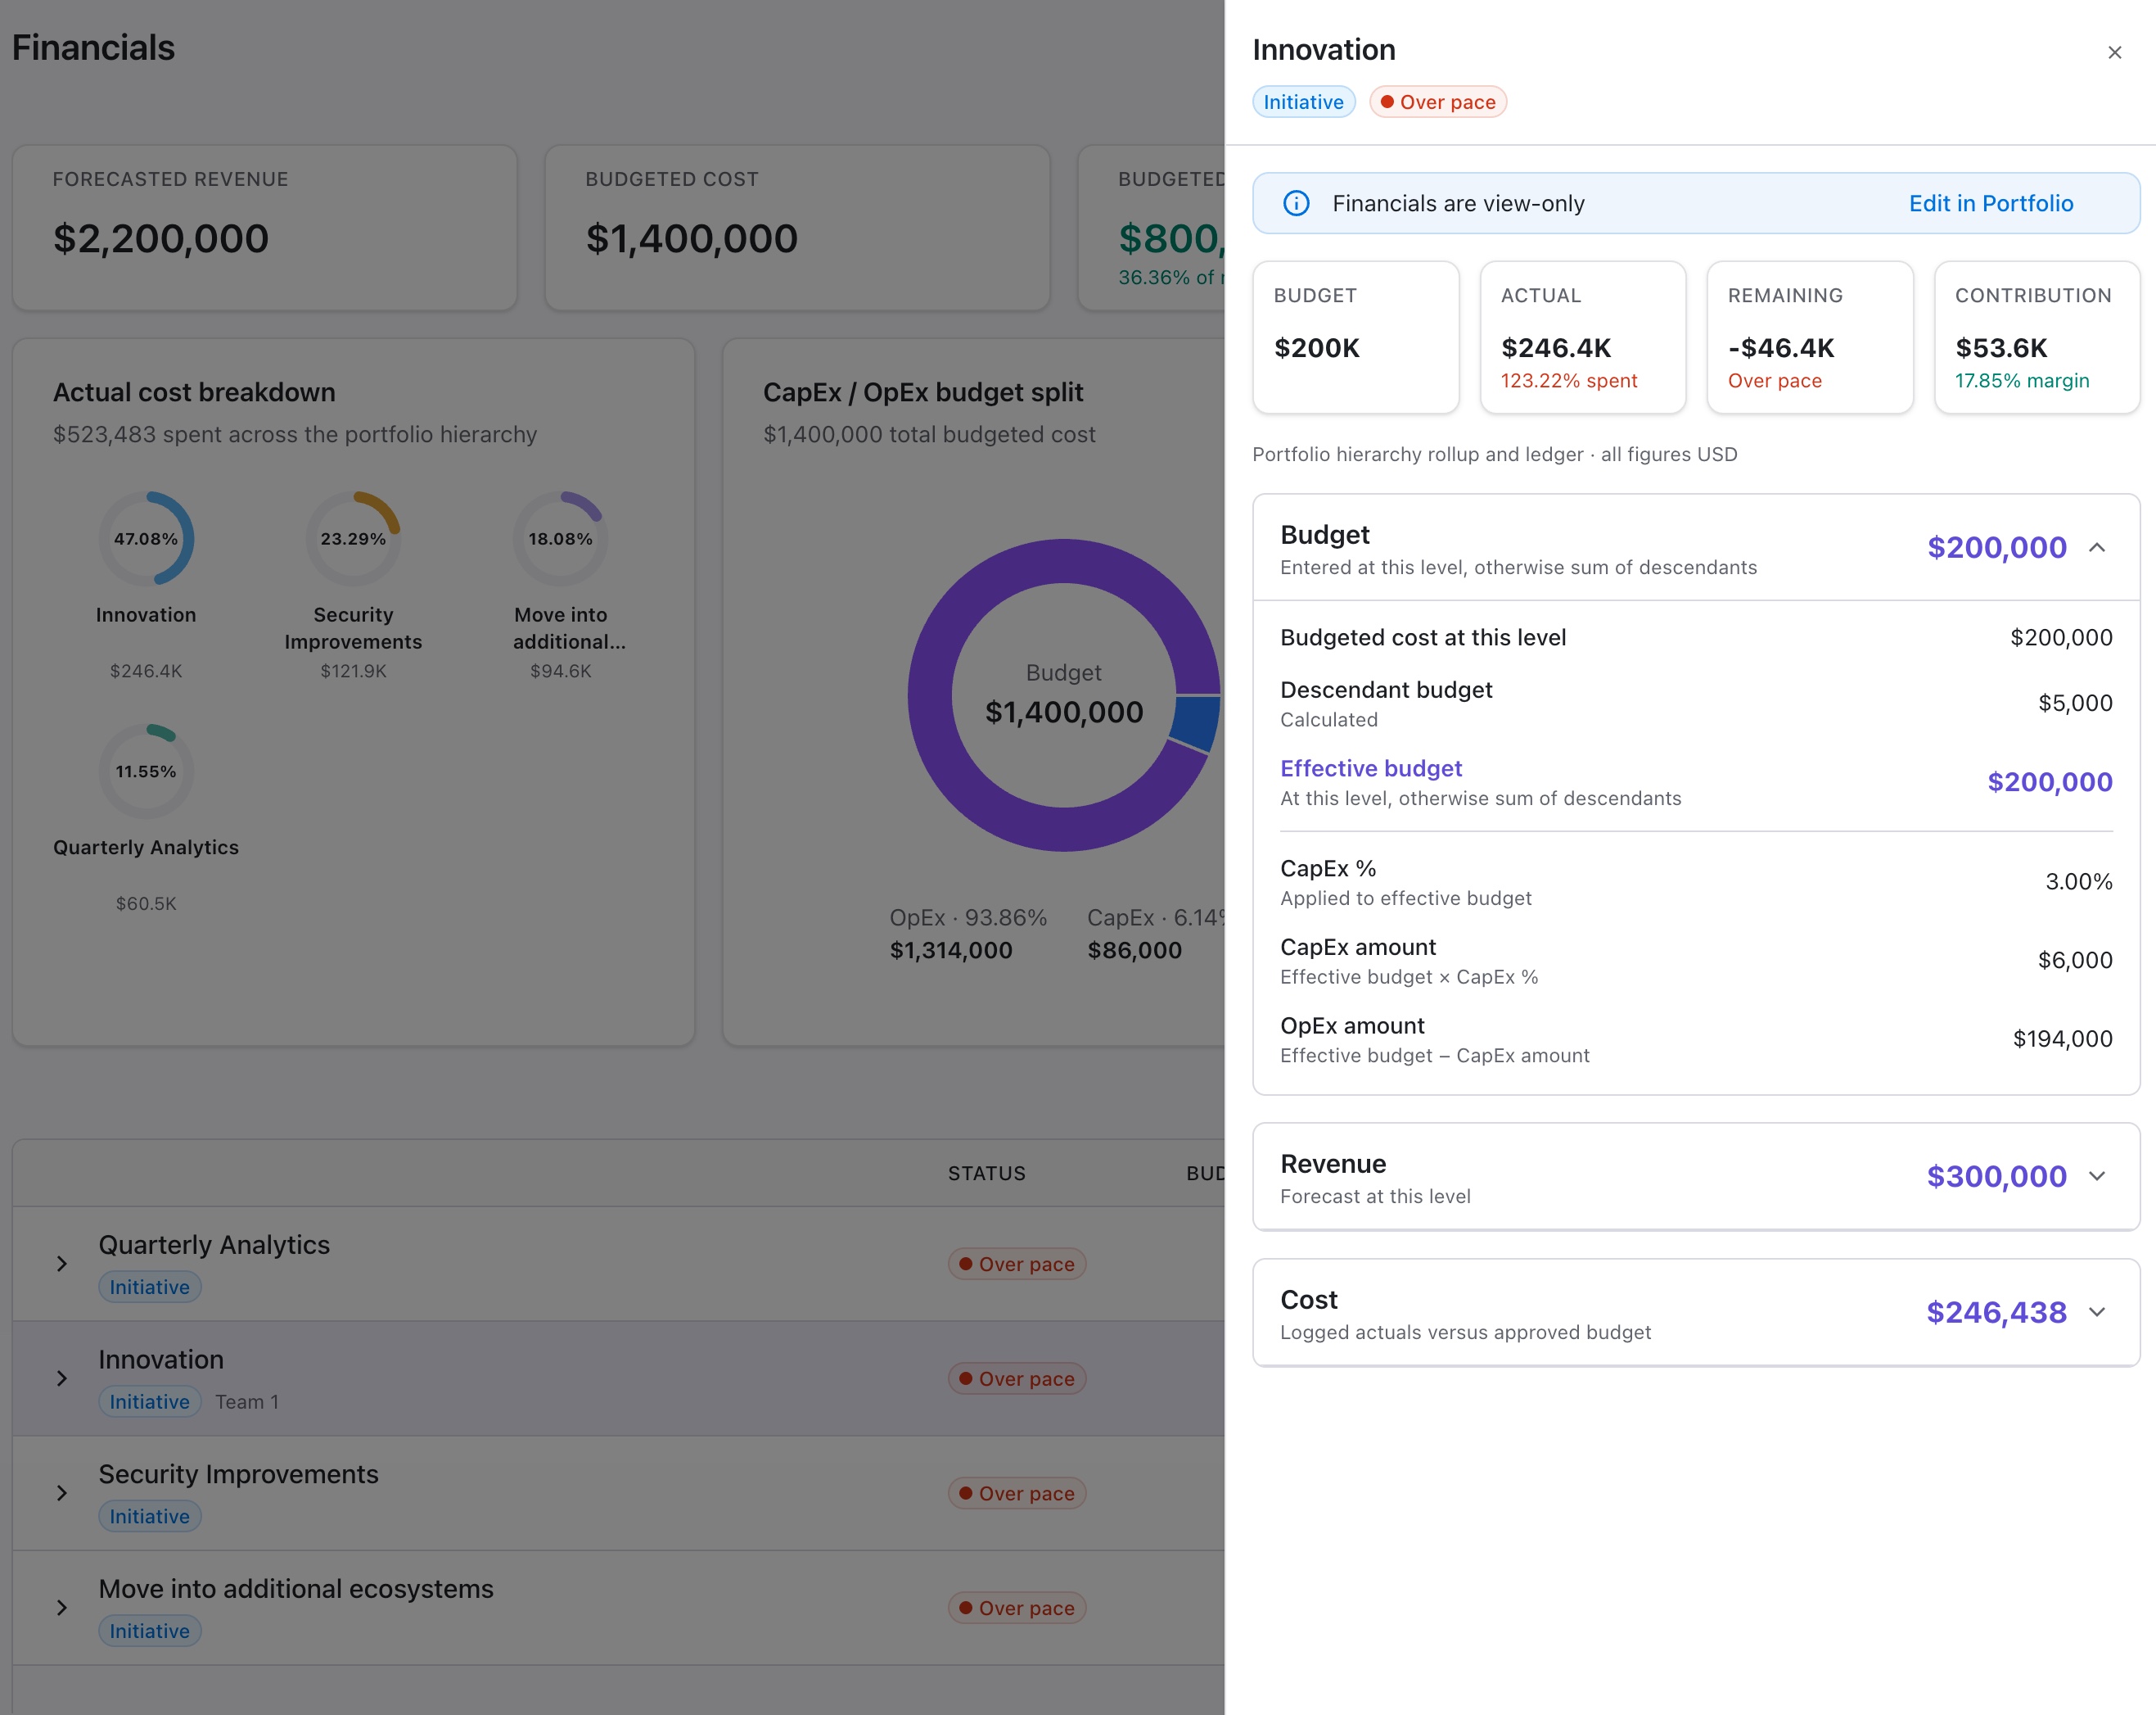Click the Revenue $300,000 amount

(x=1996, y=1176)
